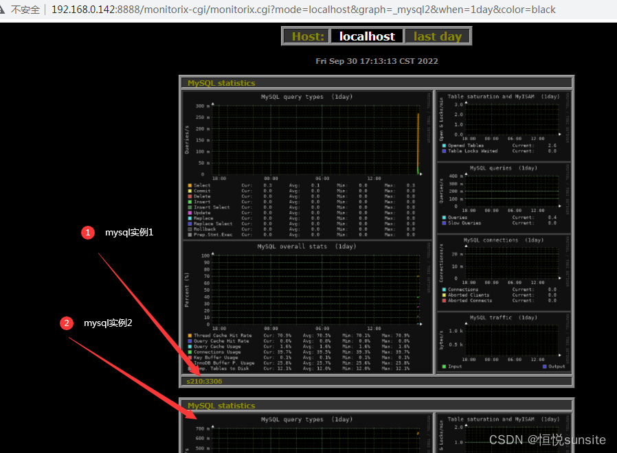The height and width of the screenshot is (453, 617).
Task: Open the MySQL queries small graph
Action: pyautogui.click(x=504, y=198)
